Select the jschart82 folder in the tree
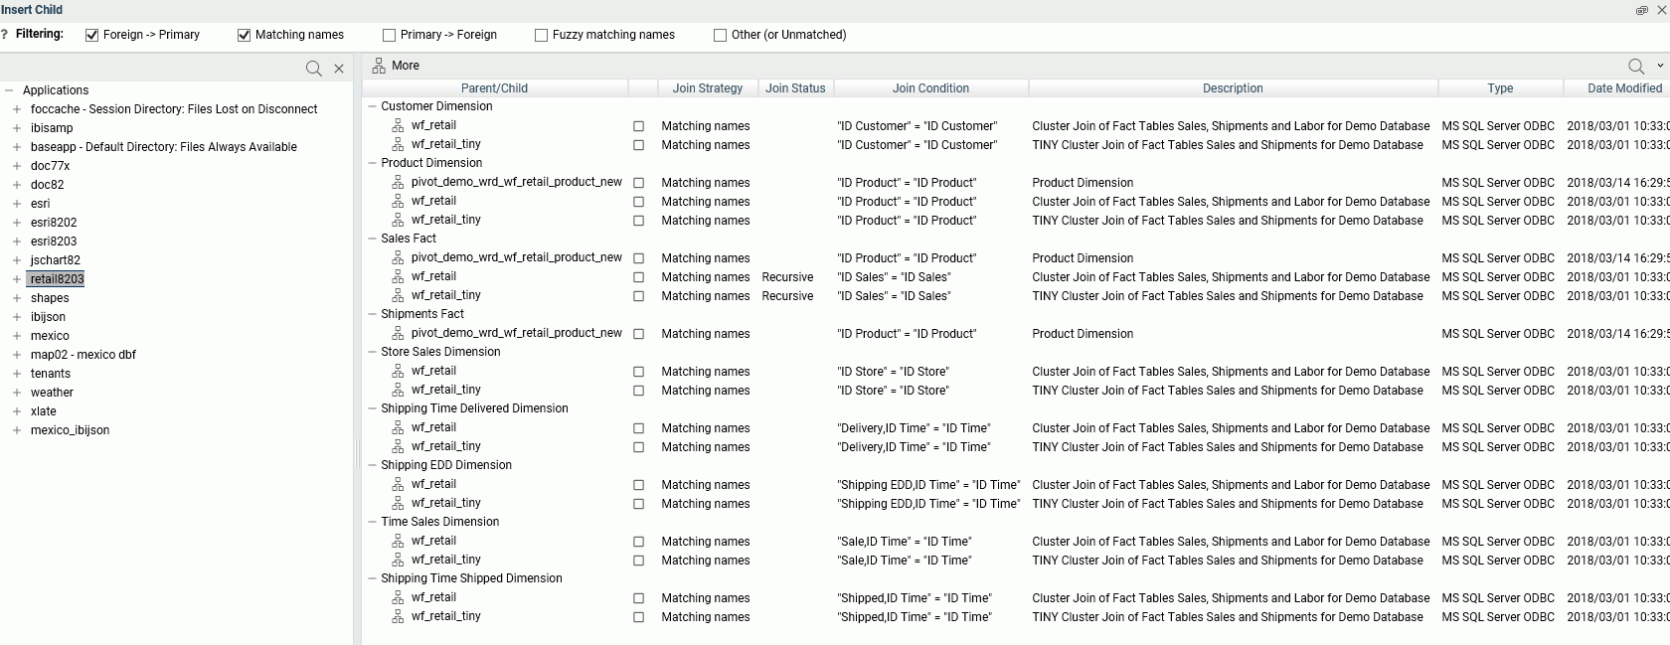The image size is (1670, 645). tap(55, 260)
